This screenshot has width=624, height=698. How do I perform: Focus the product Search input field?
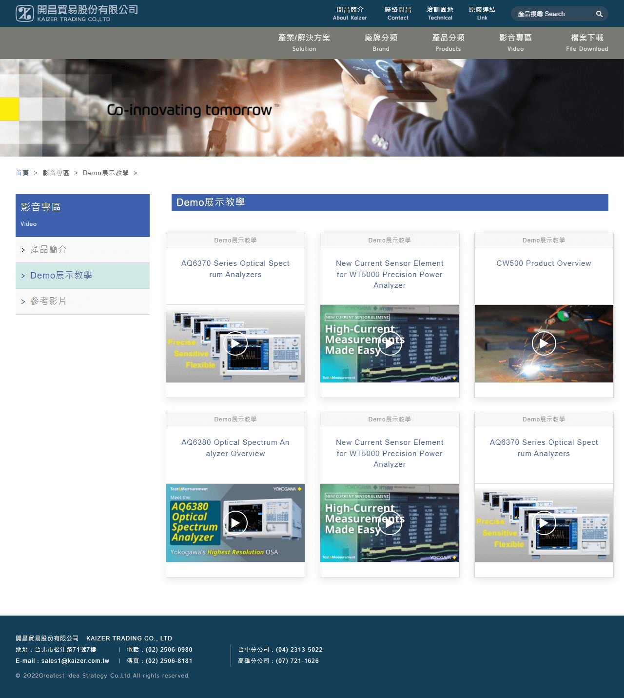coord(553,14)
